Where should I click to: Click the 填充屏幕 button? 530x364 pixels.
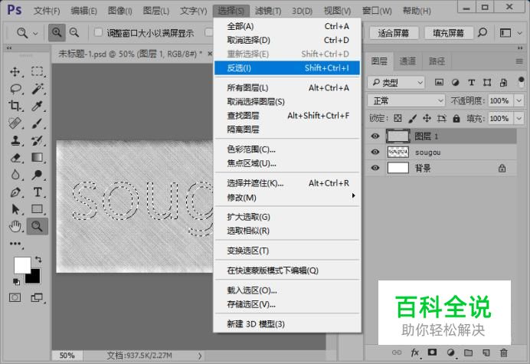point(448,33)
